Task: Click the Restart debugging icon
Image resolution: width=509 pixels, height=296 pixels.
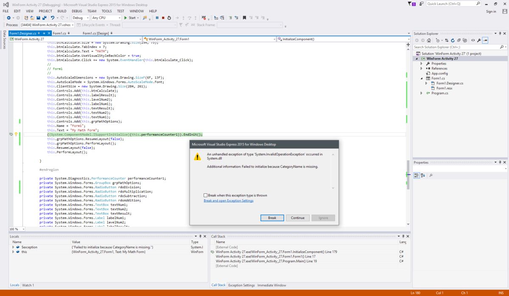Action: click(169, 18)
